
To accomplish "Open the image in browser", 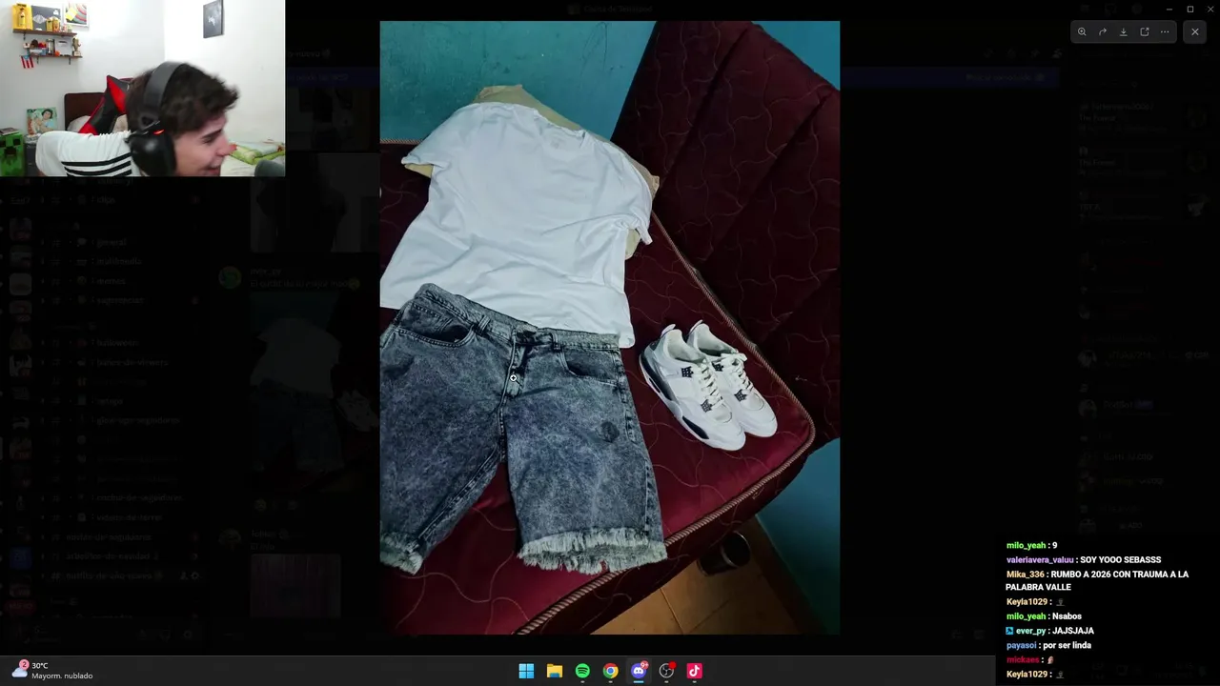I will 1145,31.
